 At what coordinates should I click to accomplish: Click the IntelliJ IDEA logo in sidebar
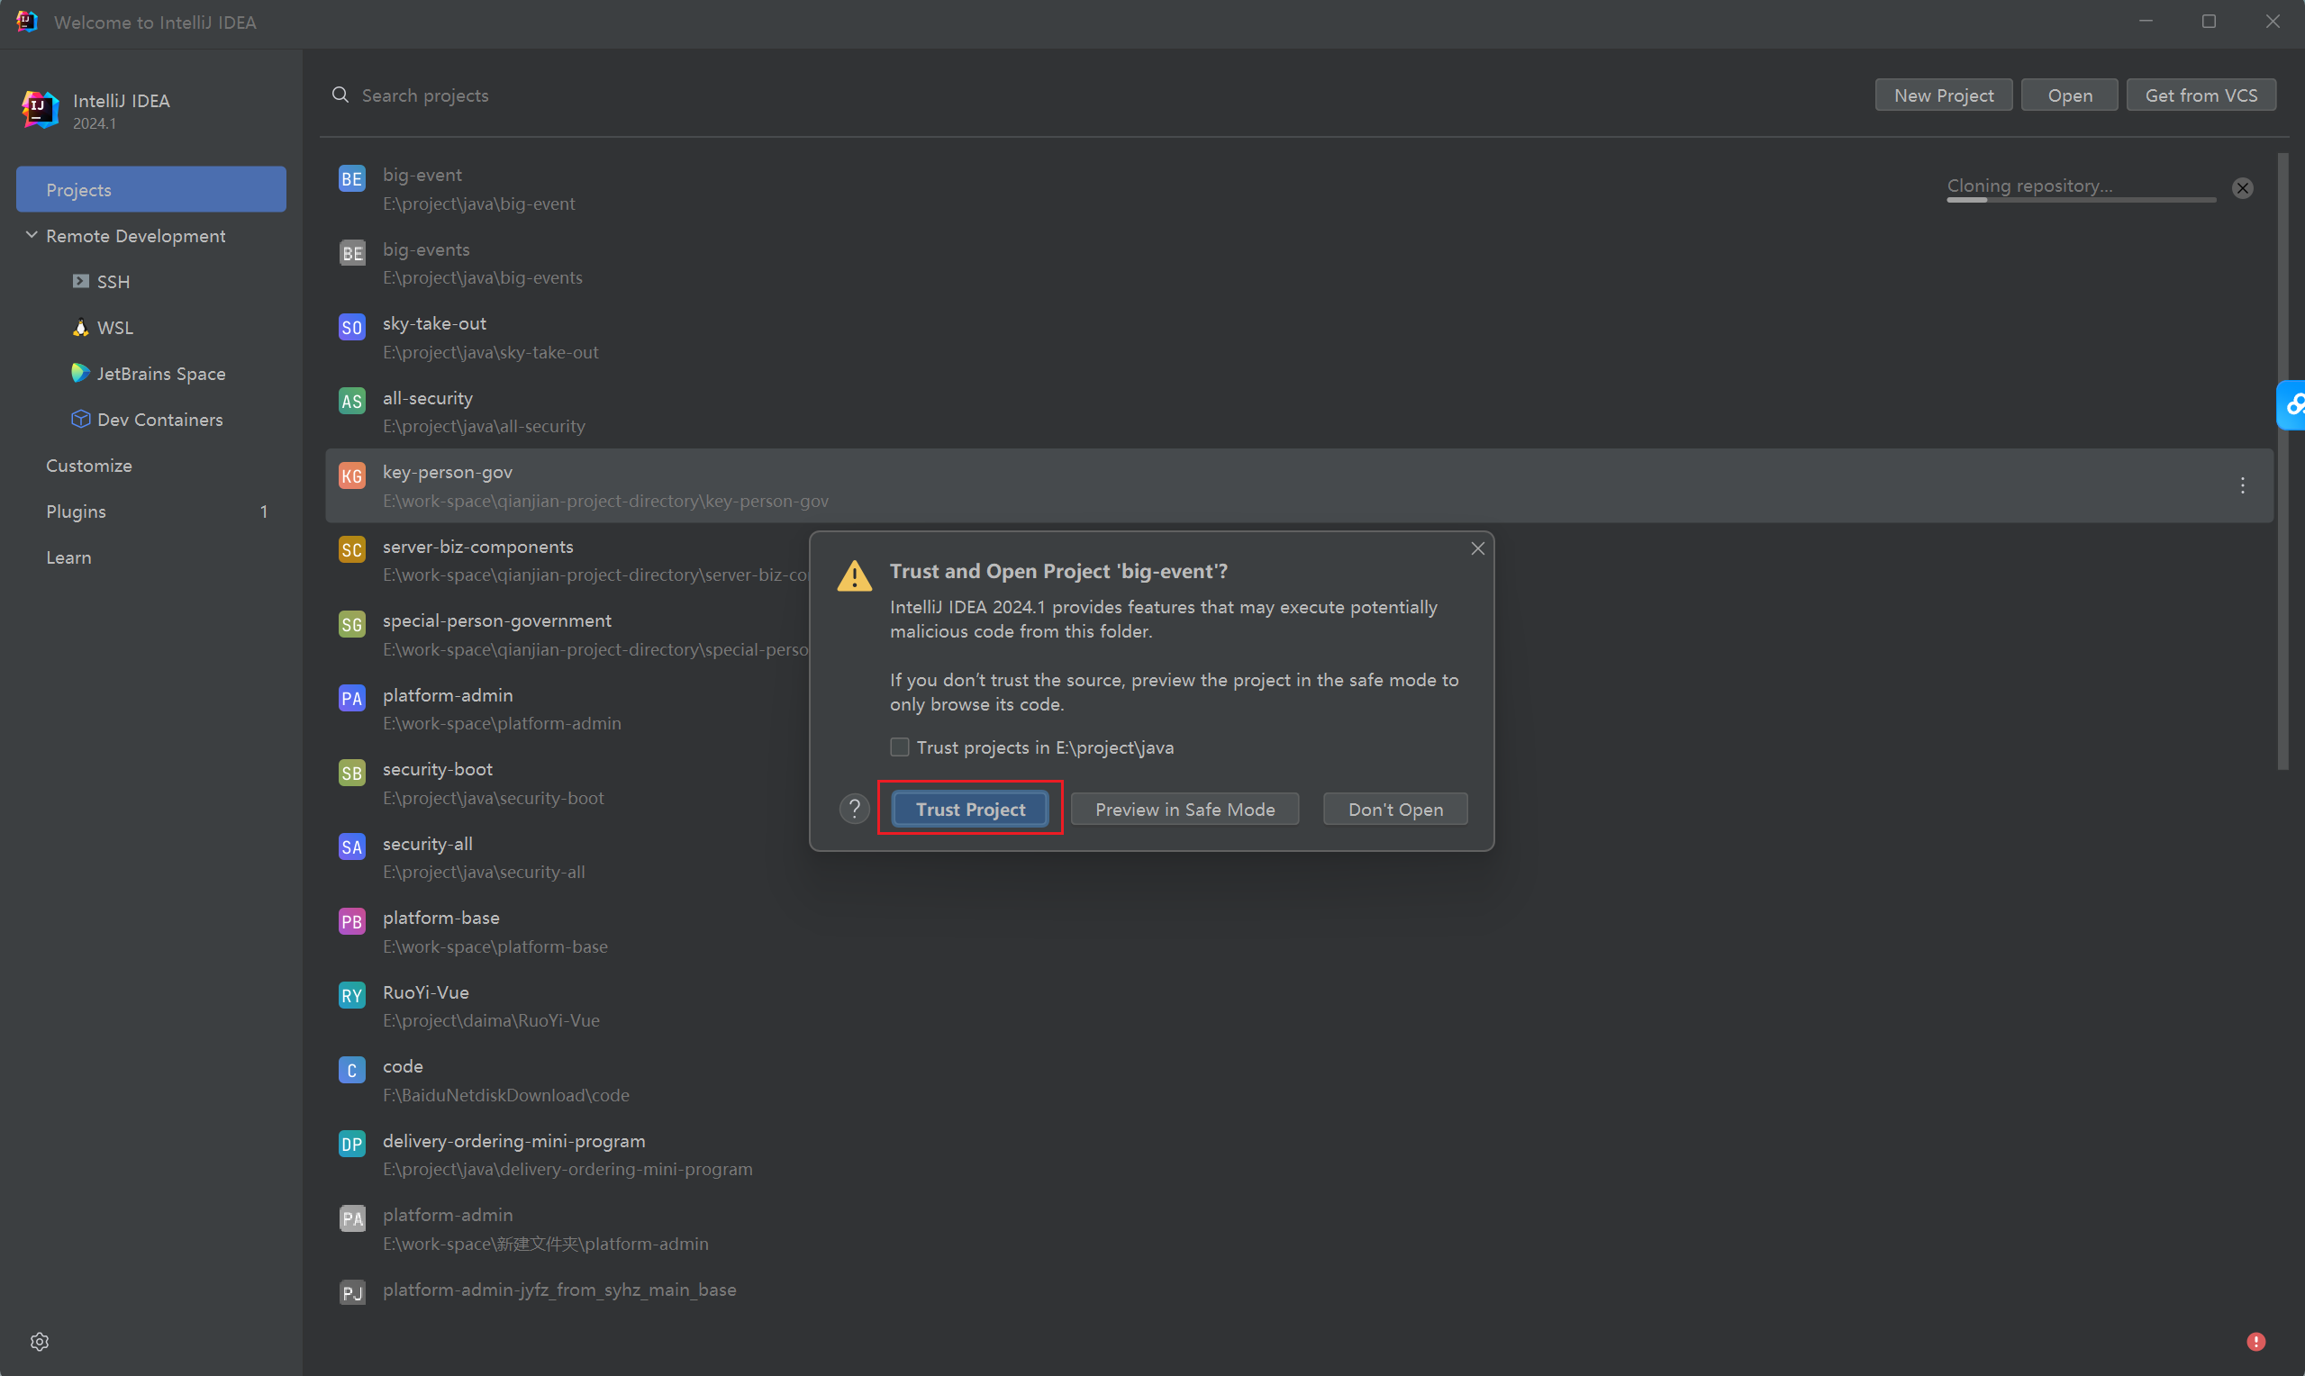40,109
